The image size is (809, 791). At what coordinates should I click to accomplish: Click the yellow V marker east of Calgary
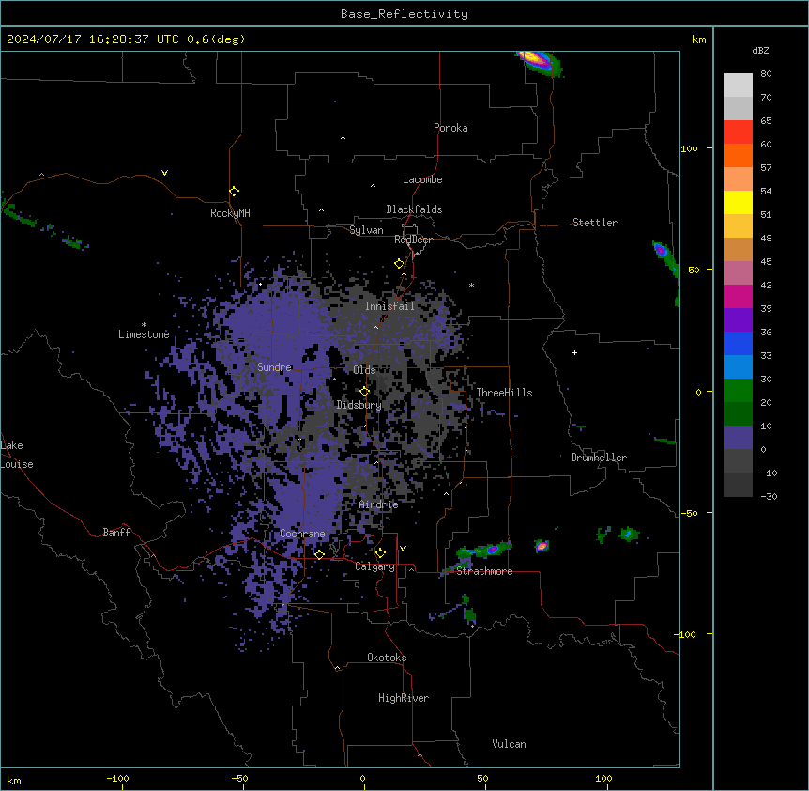403,549
